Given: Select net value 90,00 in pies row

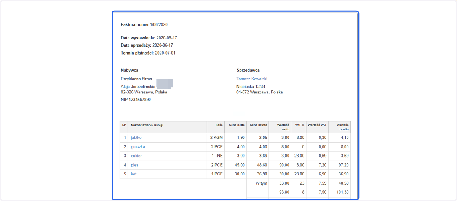Looking at the screenshot, I should coord(284,165).
